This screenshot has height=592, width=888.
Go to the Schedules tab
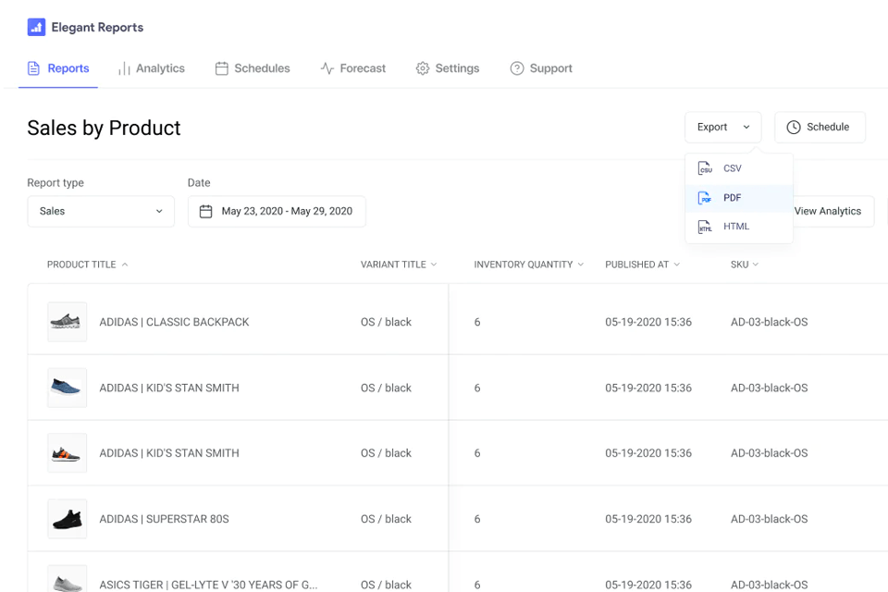point(253,68)
